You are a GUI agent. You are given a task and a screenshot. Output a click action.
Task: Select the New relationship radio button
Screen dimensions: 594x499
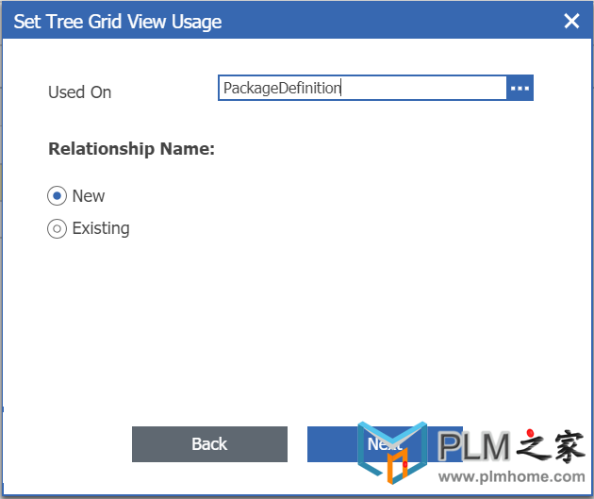pyautogui.click(x=57, y=196)
